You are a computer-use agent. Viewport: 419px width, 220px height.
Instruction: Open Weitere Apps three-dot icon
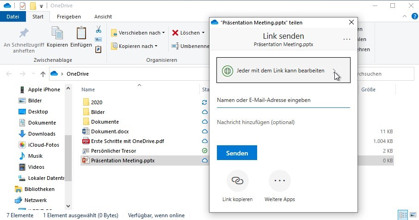pyautogui.click(x=279, y=181)
